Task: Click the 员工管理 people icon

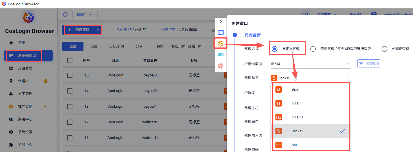Action: (11, 94)
